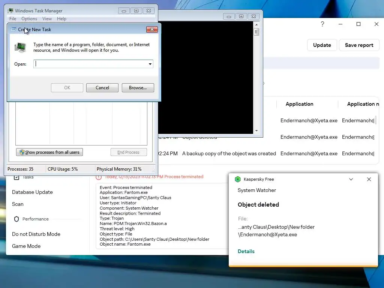
Task: Select Game Mode in Kaspersky sidebar
Action: click(26, 246)
